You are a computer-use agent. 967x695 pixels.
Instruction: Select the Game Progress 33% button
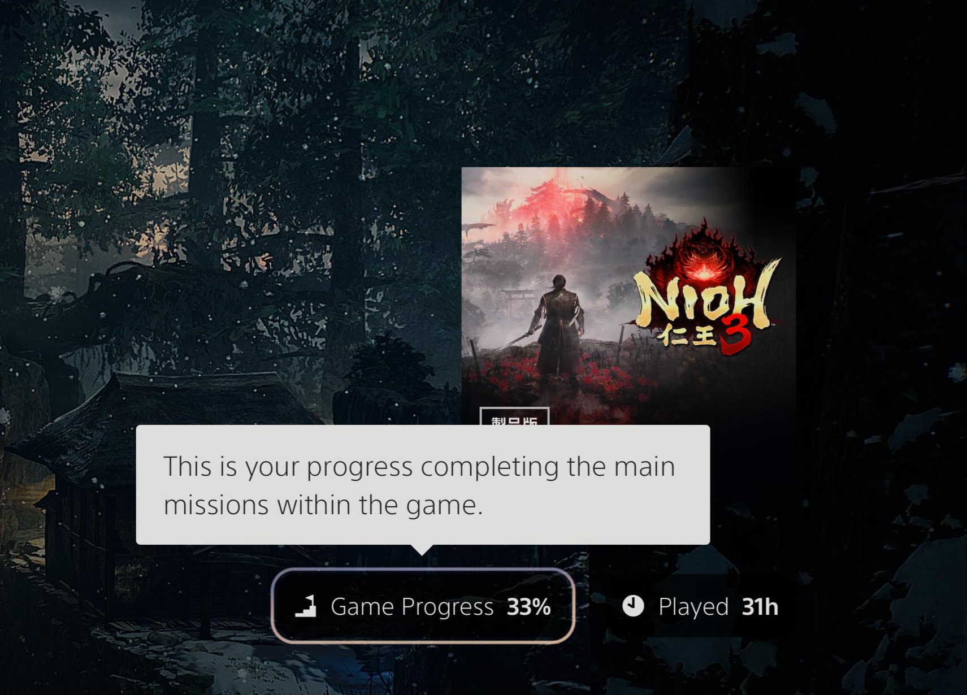423,606
